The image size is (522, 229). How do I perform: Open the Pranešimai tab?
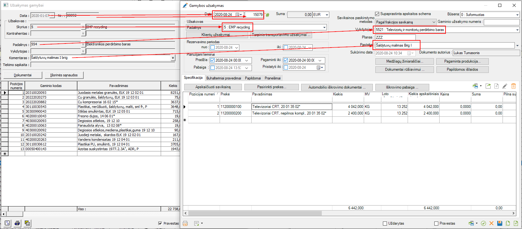tap(272, 78)
